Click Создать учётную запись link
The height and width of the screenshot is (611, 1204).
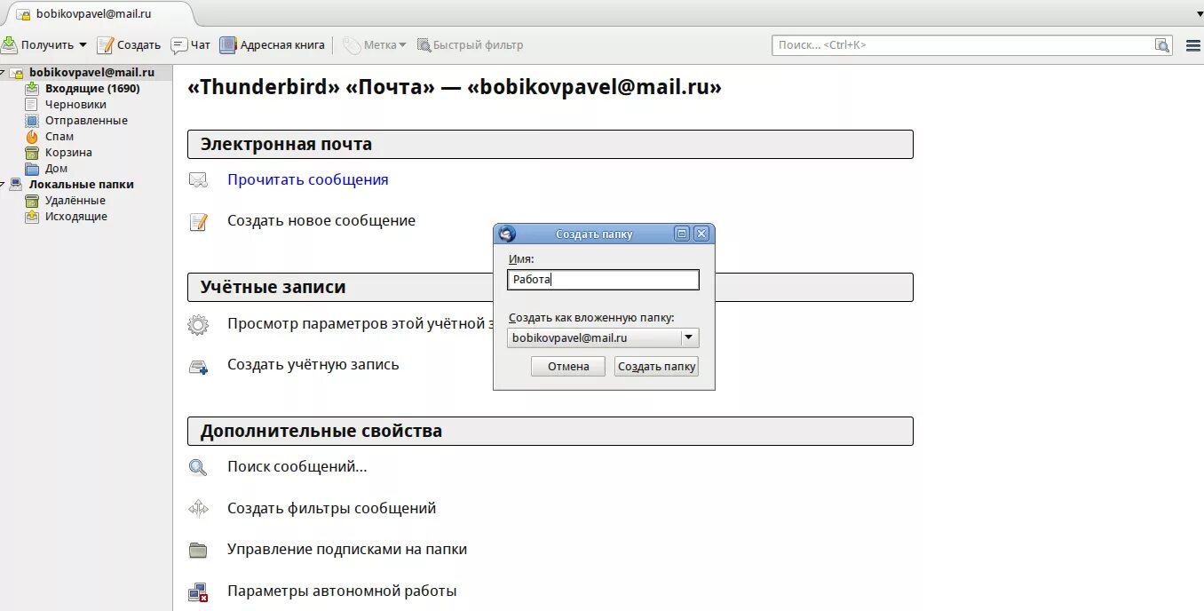[313, 364]
